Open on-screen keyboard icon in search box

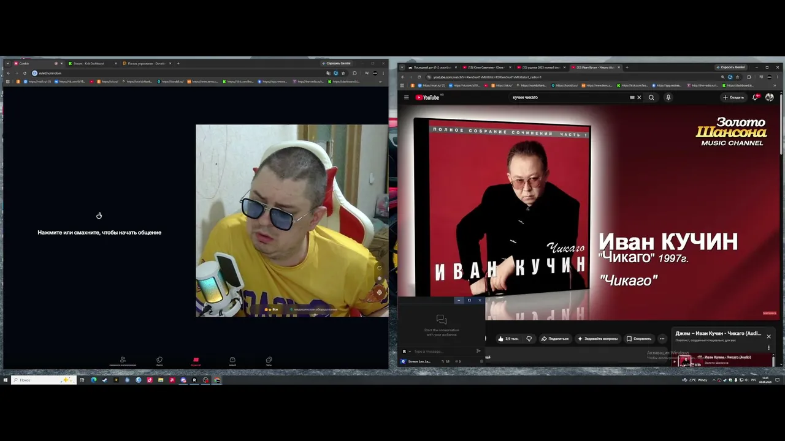632,97
